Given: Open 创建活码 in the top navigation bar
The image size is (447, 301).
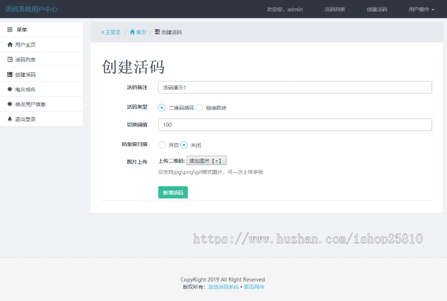Looking at the screenshot, I should coord(377,9).
